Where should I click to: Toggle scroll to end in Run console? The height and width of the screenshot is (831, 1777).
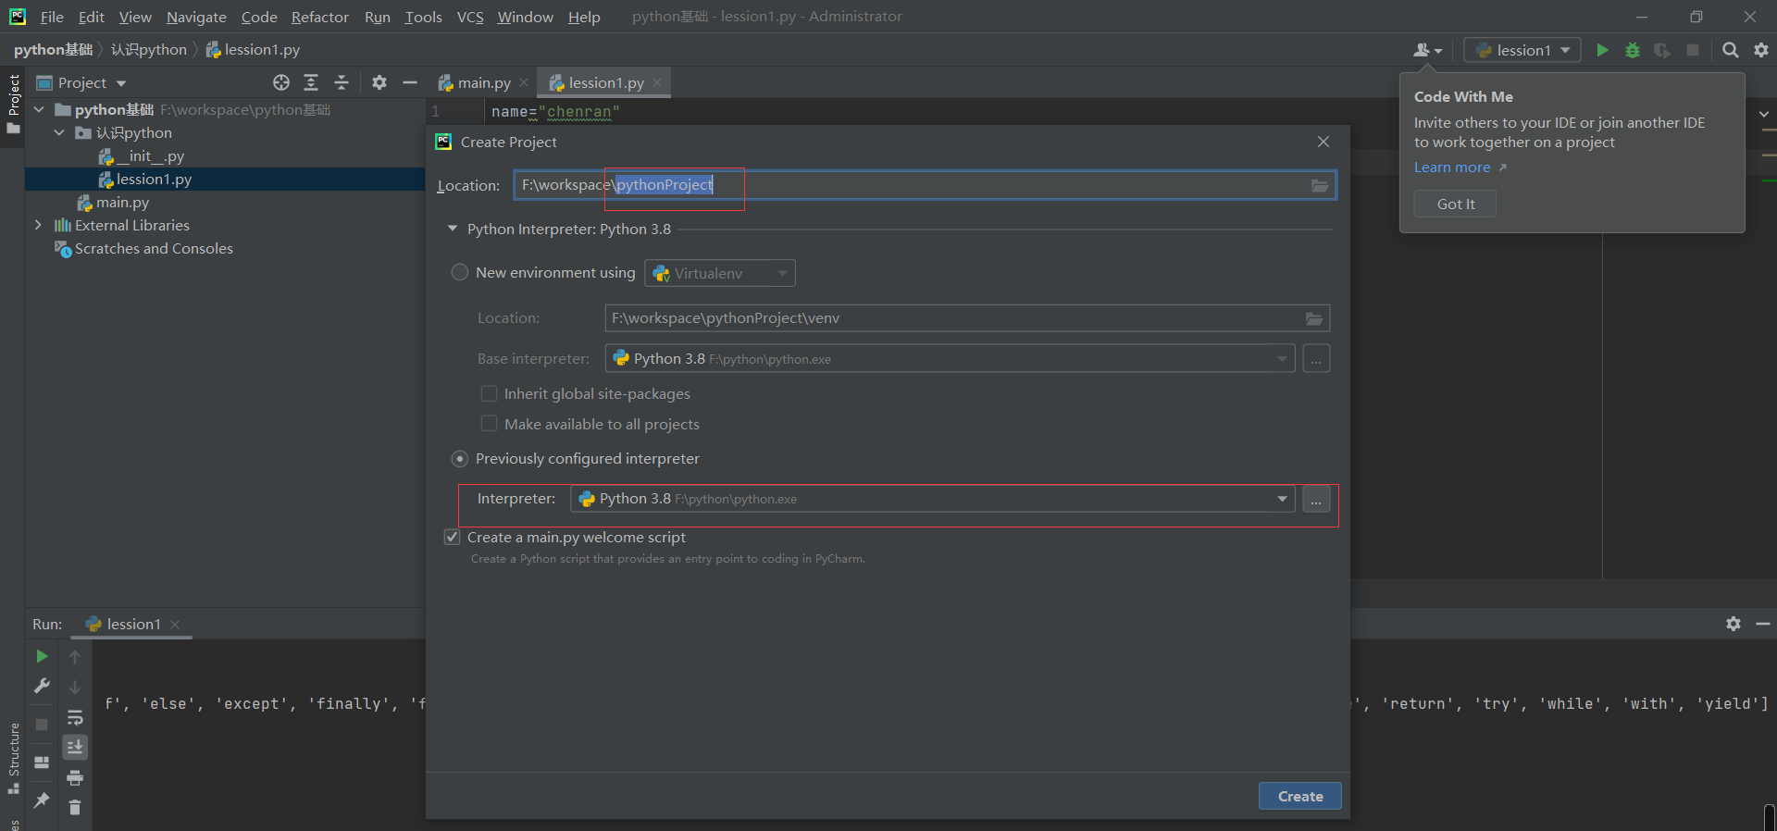point(75,747)
